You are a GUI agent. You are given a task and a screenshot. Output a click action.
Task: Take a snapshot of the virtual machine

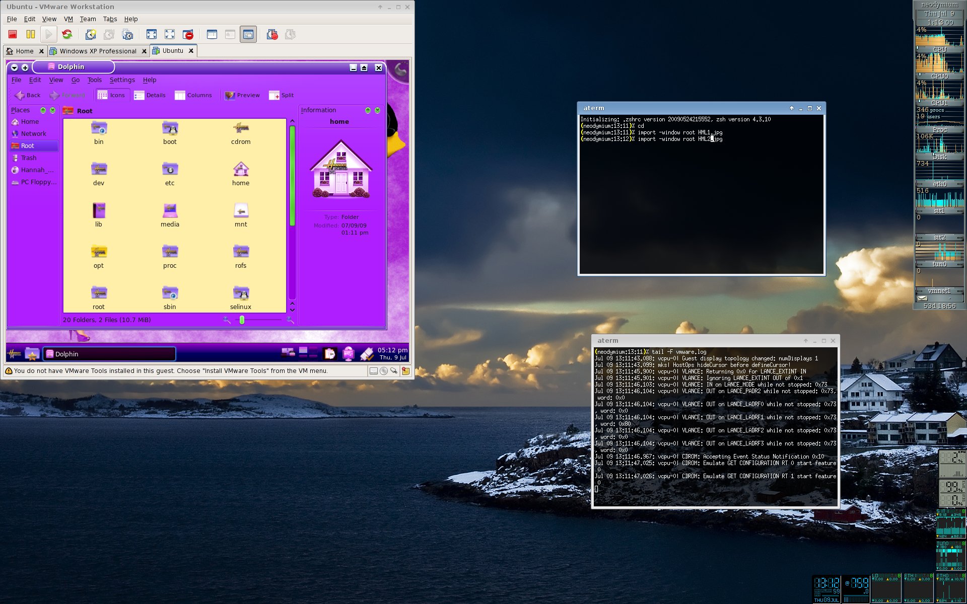click(91, 34)
